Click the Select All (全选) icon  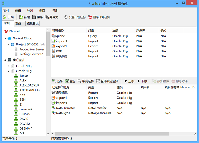tap(67, 81)
